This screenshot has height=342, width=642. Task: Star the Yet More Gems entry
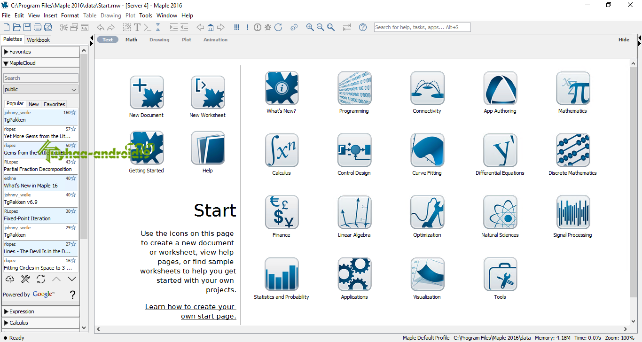click(x=73, y=129)
